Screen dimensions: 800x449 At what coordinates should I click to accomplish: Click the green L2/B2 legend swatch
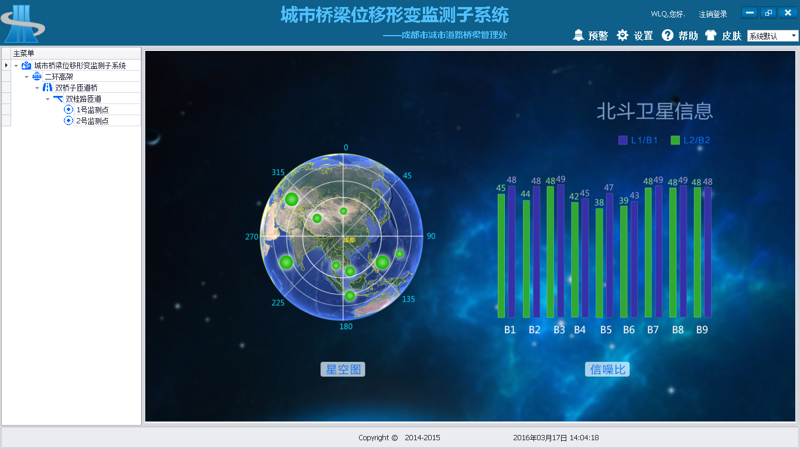[675, 140]
